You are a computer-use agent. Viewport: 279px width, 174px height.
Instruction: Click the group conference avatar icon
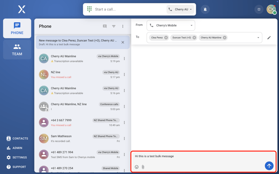tap(44, 106)
